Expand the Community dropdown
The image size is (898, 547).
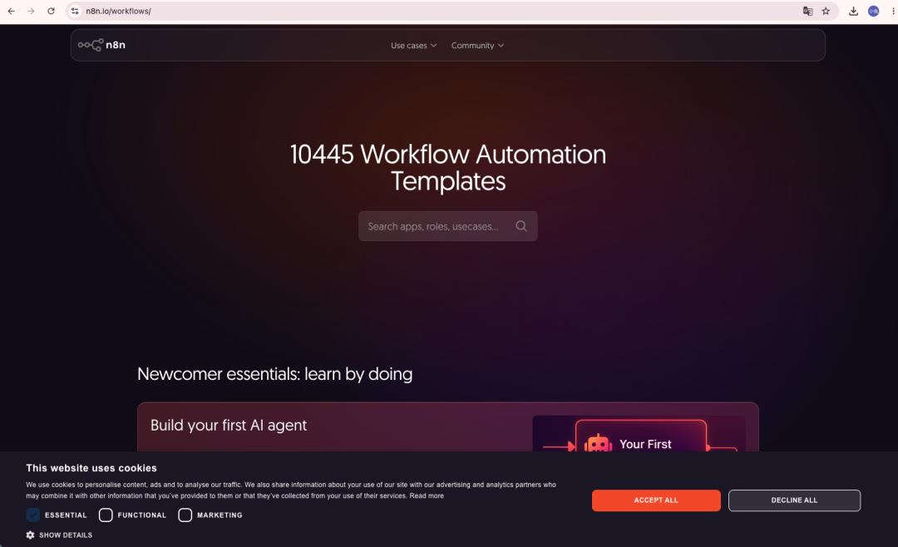pyautogui.click(x=477, y=45)
